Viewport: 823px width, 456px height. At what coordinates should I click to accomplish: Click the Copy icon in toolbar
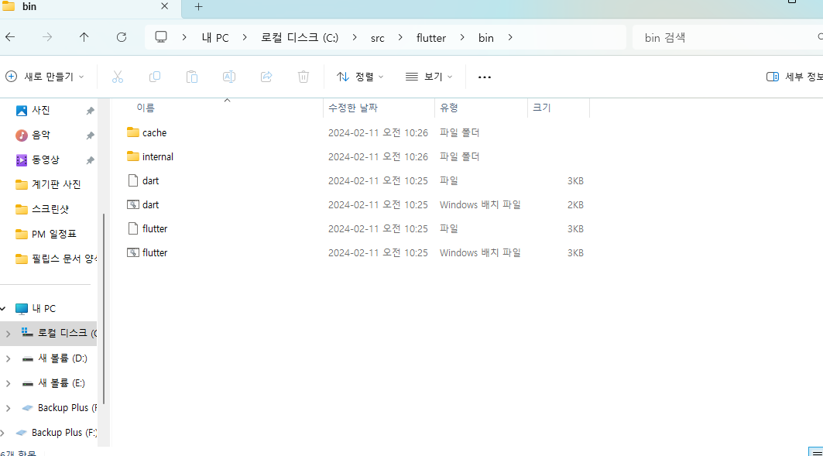154,77
